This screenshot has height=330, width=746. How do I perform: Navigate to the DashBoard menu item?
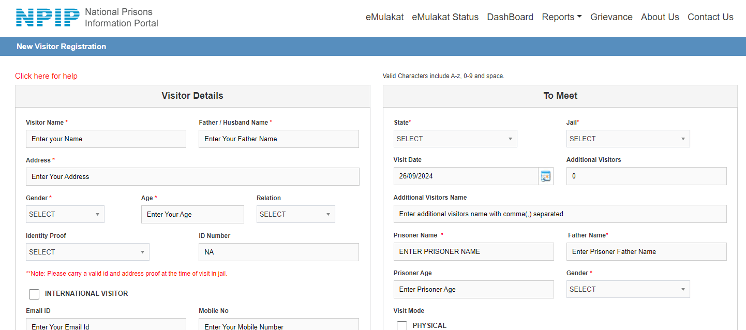[x=510, y=17]
